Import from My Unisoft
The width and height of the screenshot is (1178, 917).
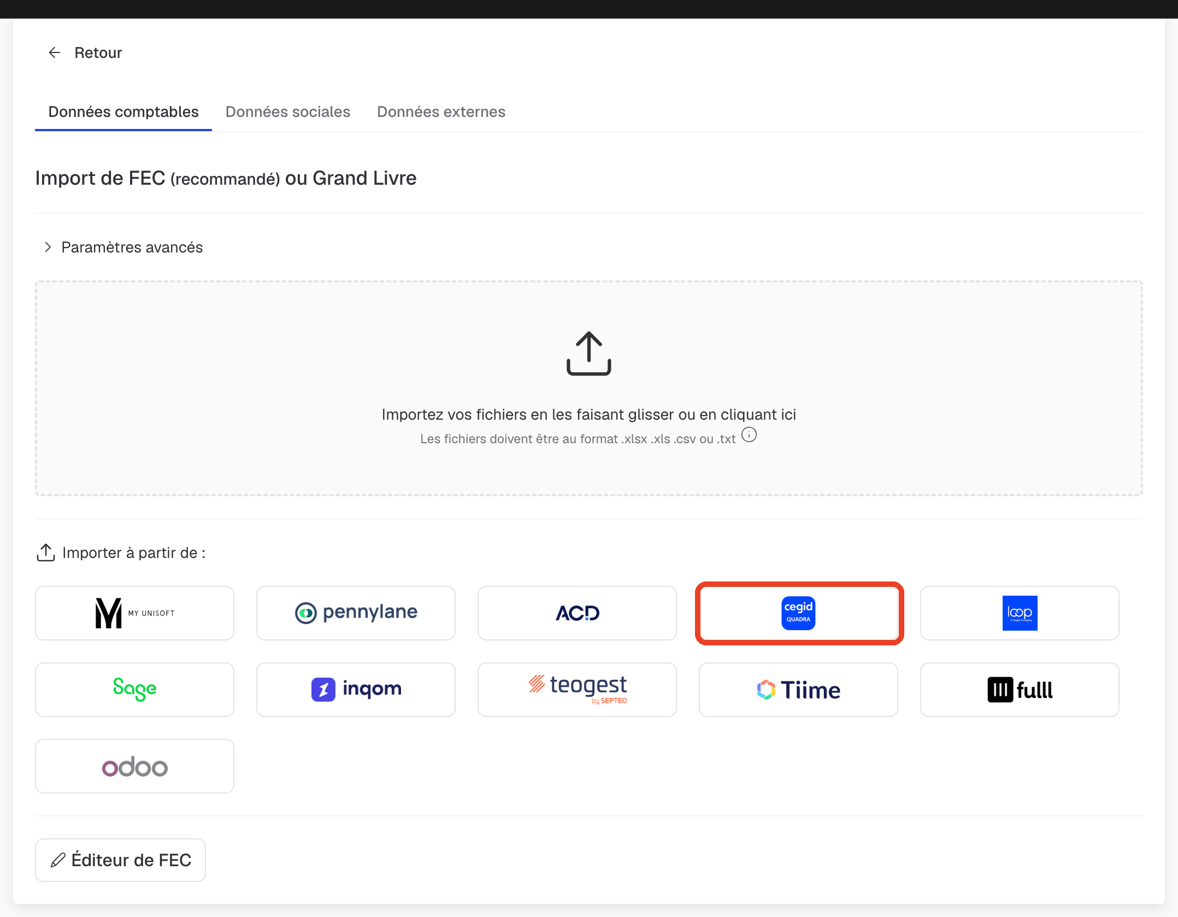click(x=134, y=613)
